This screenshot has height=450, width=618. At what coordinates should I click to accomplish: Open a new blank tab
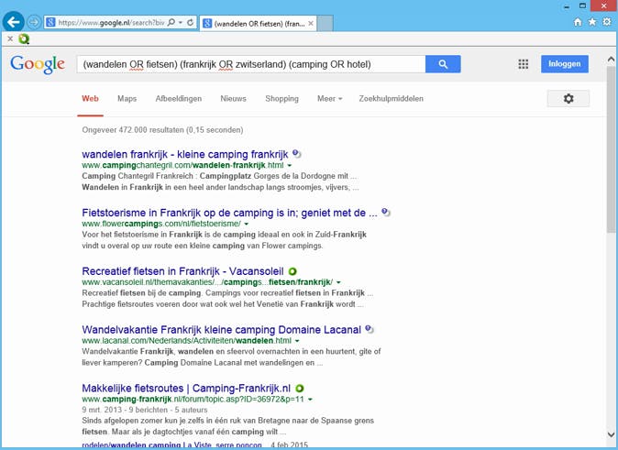(x=326, y=24)
